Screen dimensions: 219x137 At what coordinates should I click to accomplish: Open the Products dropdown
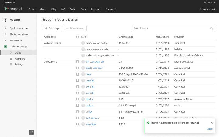tap(209, 2)
